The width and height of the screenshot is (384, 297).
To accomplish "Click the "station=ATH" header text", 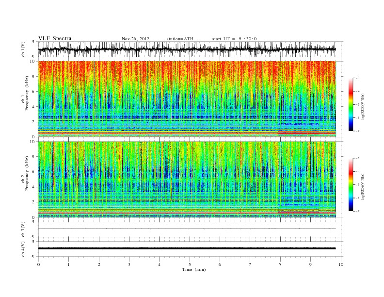I will [180, 39].
